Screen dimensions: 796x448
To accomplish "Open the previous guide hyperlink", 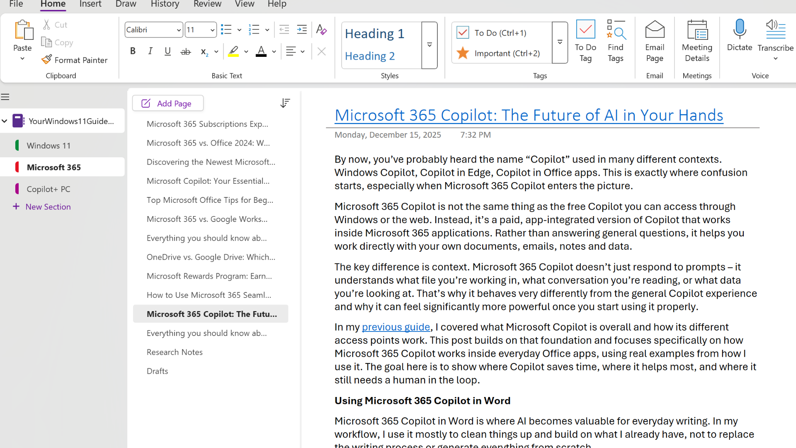I will click(396, 327).
